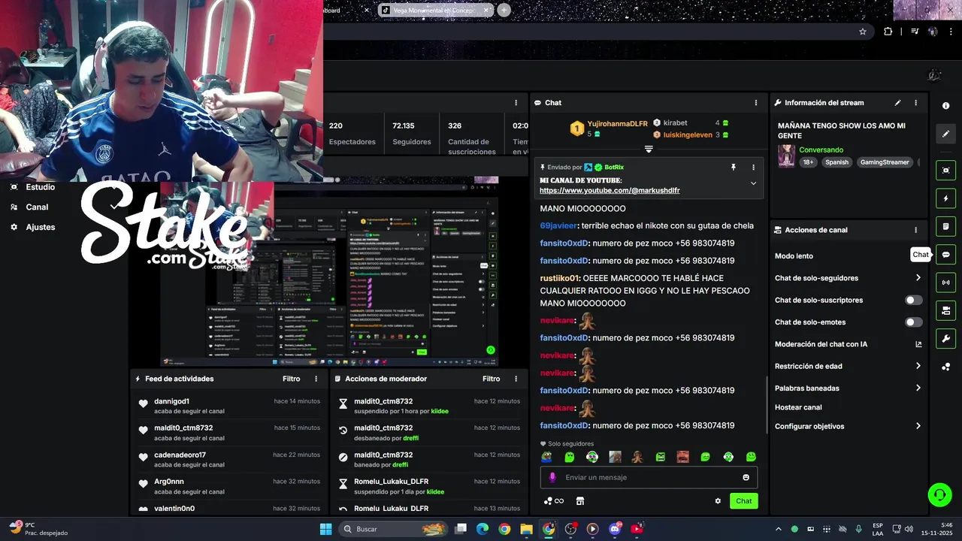Screen dimensions: 962x541
Task: Open username rustiiko01 in chat
Action: click(x=560, y=278)
